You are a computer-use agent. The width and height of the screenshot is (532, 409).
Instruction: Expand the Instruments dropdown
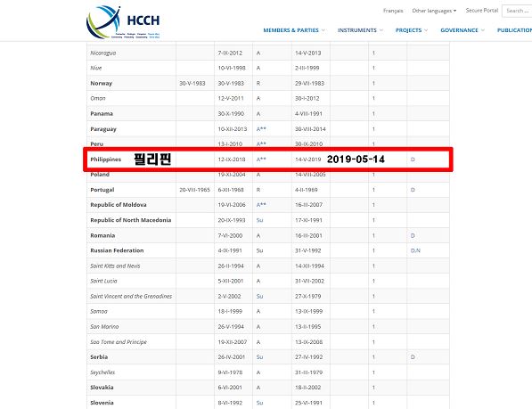tap(360, 30)
